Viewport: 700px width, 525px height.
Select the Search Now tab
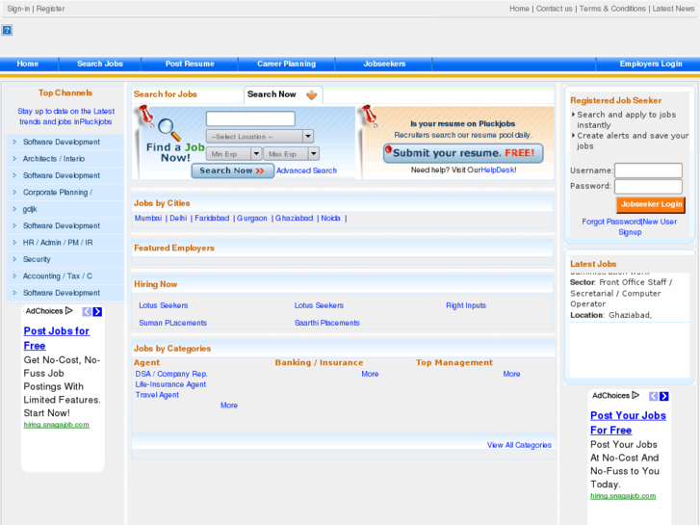(x=283, y=94)
